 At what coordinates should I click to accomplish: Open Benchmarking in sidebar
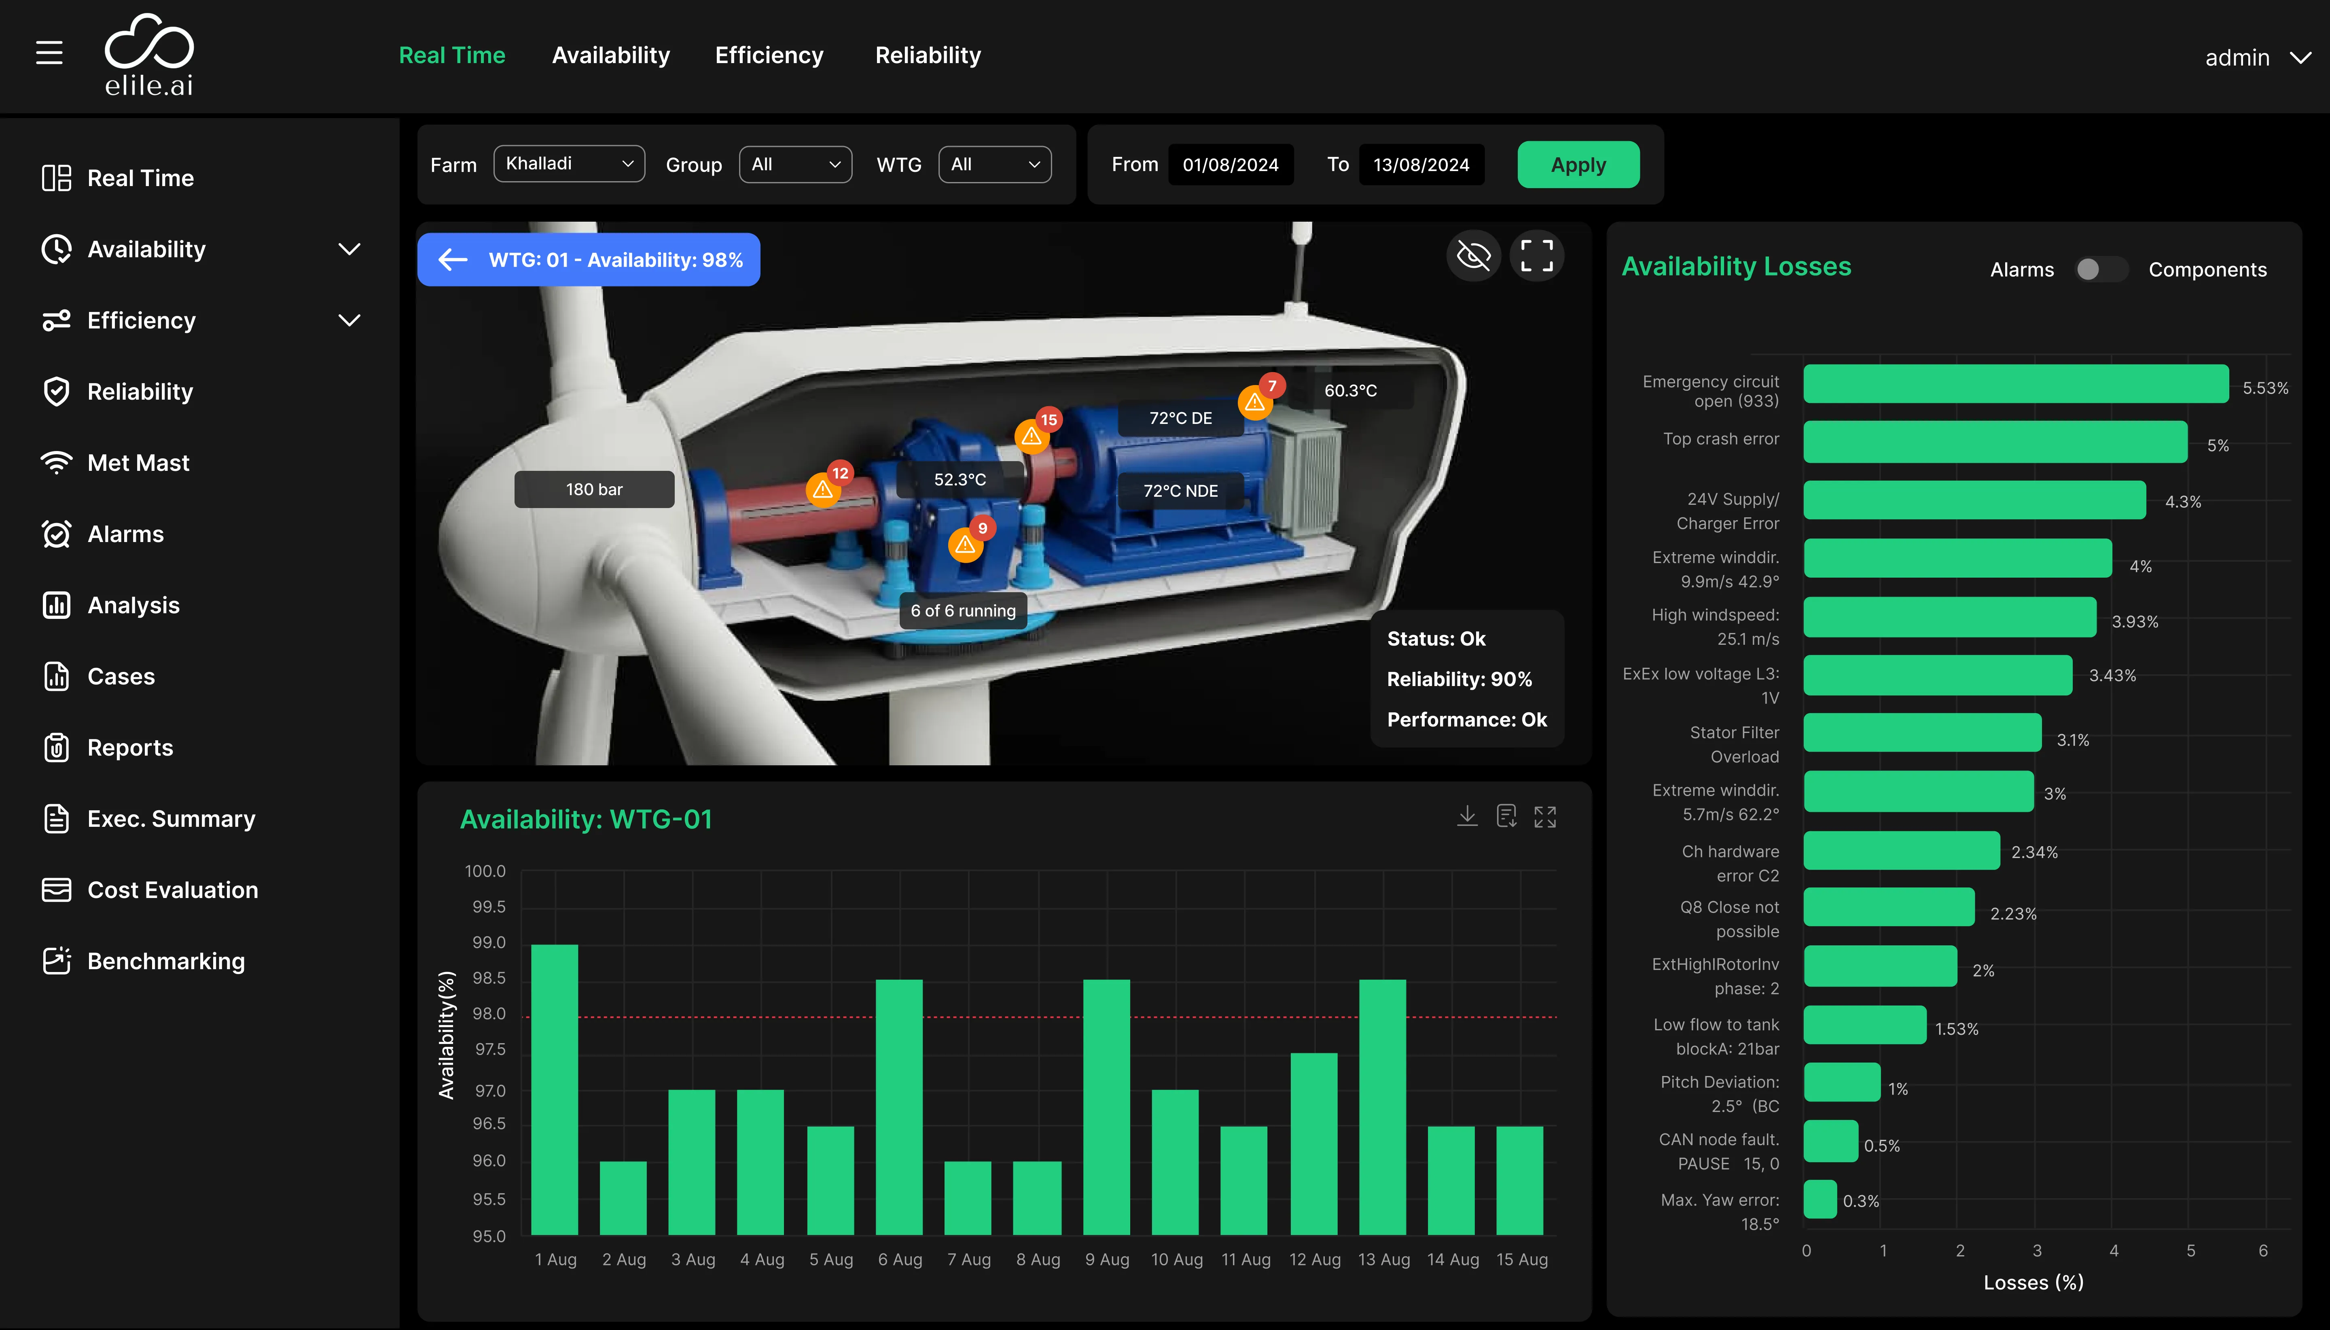143,962
